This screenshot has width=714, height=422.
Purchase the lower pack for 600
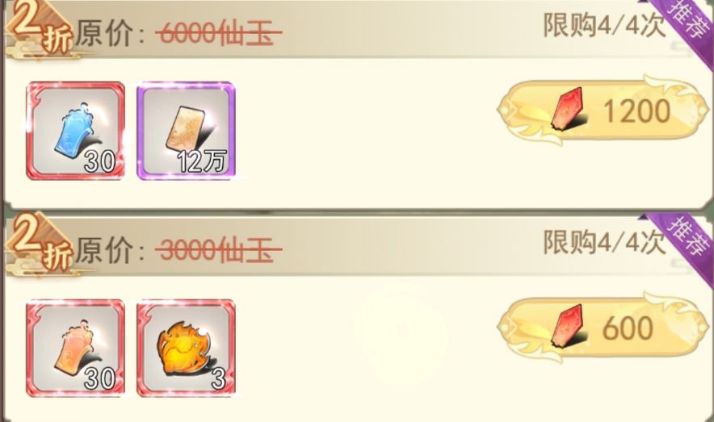pyautogui.click(x=603, y=328)
